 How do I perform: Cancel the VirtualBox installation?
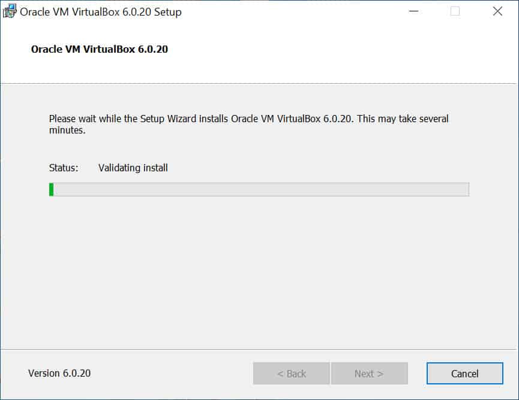point(464,374)
